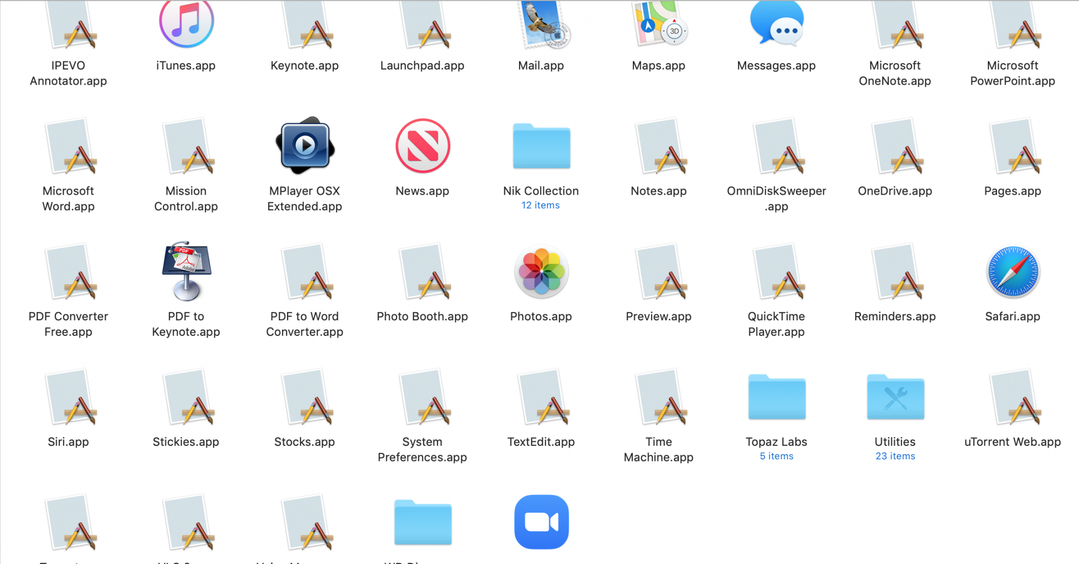Image resolution: width=1079 pixels, height=564 pixels.
Task: Click the '12 items' count text
Action: tap(541, 205)
